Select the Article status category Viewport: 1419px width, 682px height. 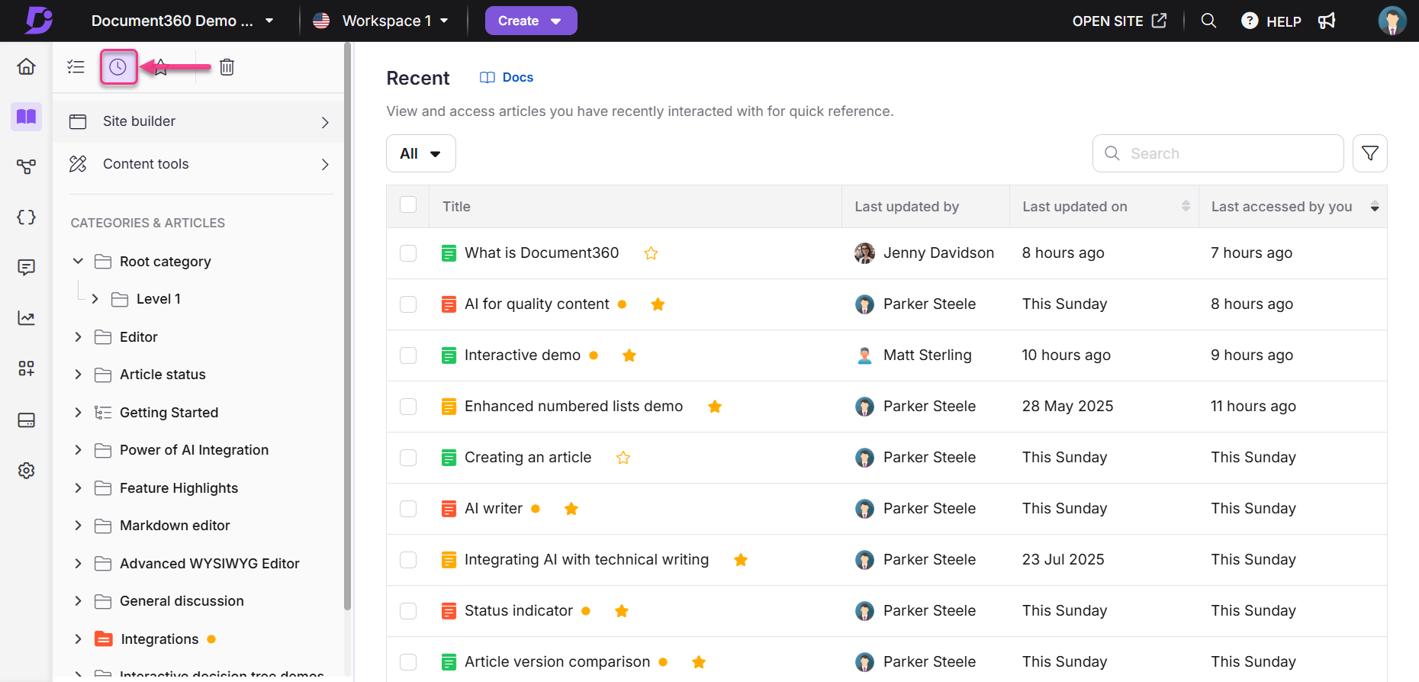click(162, 375)
